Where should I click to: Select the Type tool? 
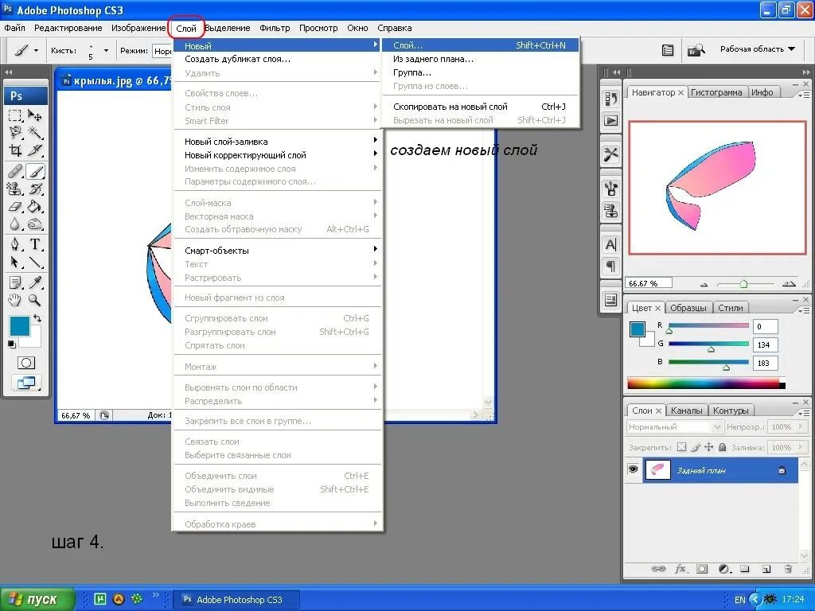35,244
